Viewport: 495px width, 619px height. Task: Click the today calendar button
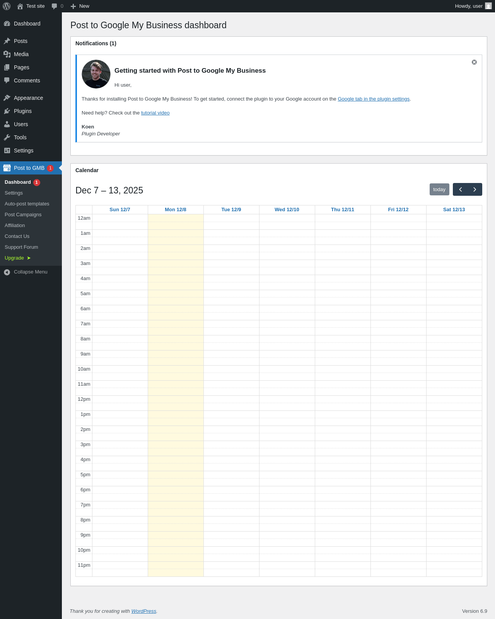tap(439, 190)
